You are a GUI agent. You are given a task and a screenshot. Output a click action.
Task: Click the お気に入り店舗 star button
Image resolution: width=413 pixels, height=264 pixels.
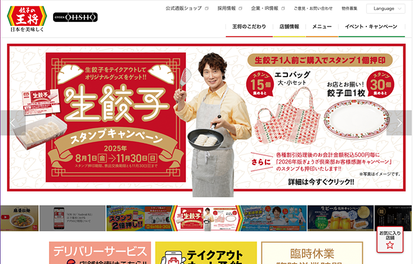(390, 240)
